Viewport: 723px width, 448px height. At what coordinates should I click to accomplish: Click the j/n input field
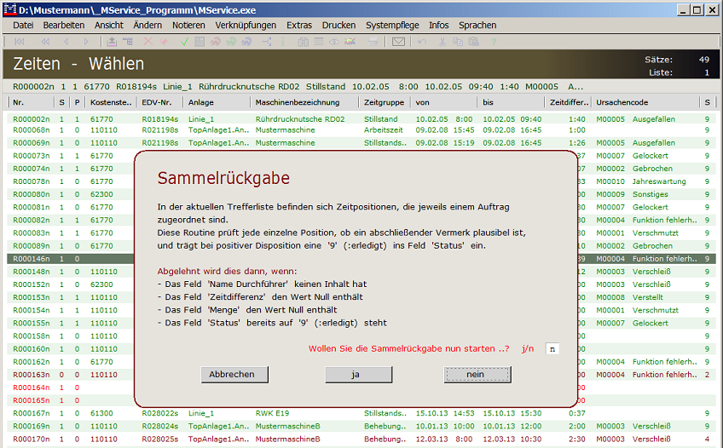pyautogui.click(x=552, y=349)
